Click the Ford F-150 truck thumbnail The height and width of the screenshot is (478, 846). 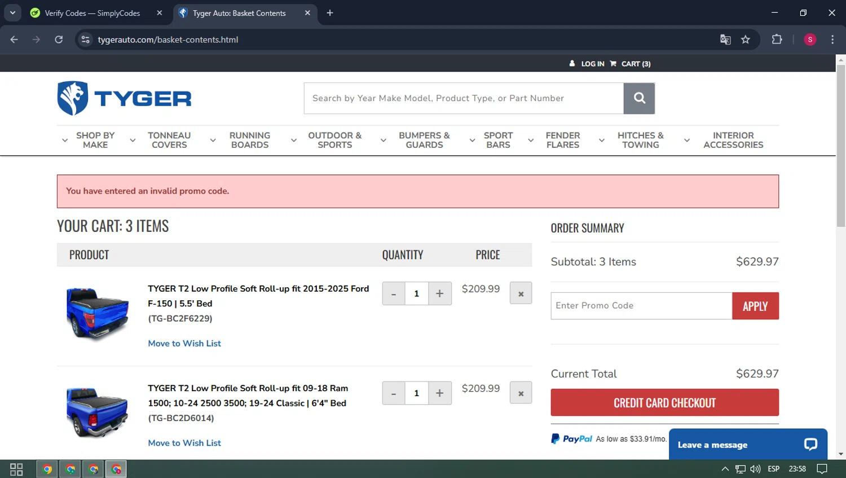97,314
